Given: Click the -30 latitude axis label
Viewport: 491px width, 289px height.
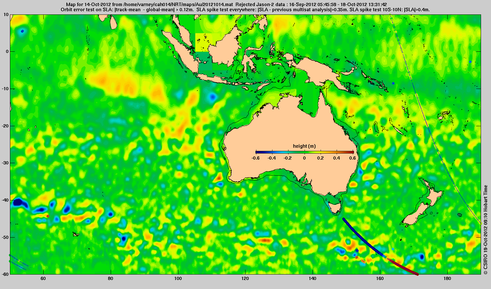Looking at the screenshot, I should click(x=5, y=163).
